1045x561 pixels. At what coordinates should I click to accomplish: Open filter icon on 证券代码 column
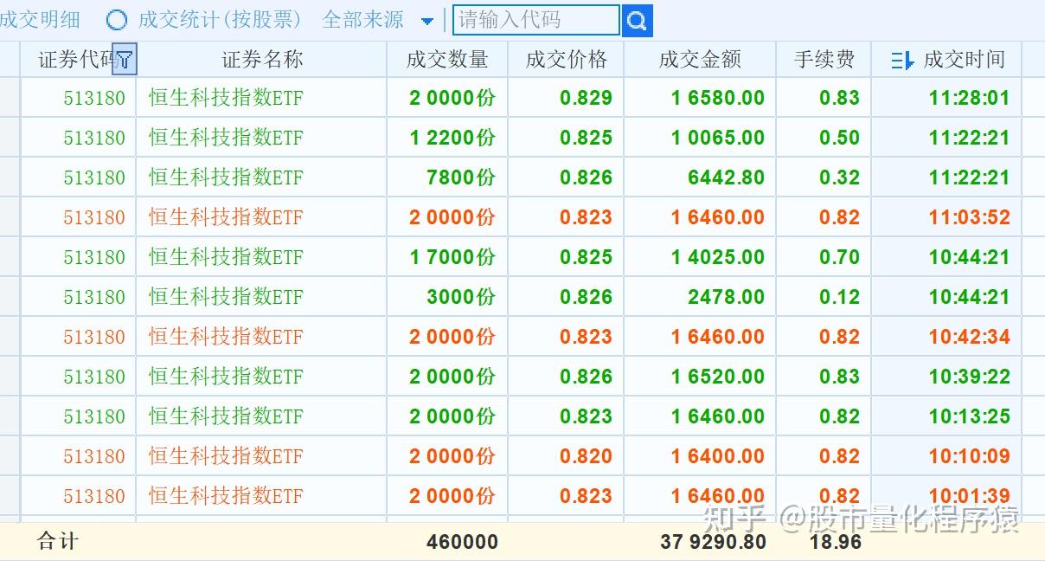pos(125,60)
